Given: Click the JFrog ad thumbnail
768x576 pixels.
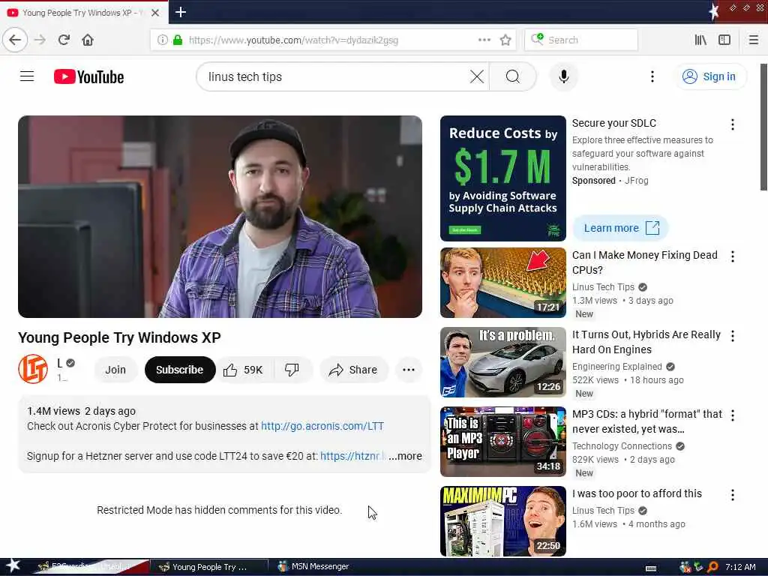Looking at the screenshot, I should tap(503, 178).
